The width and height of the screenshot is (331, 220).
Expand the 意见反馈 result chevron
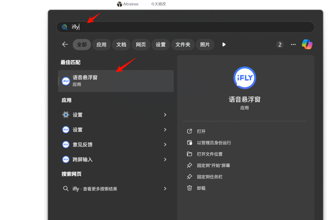[165, 144]
